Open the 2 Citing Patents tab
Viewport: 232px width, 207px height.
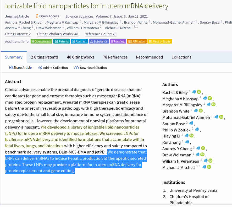[45, 57]
